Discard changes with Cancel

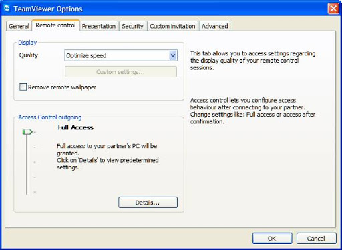(x=316, y=239)
